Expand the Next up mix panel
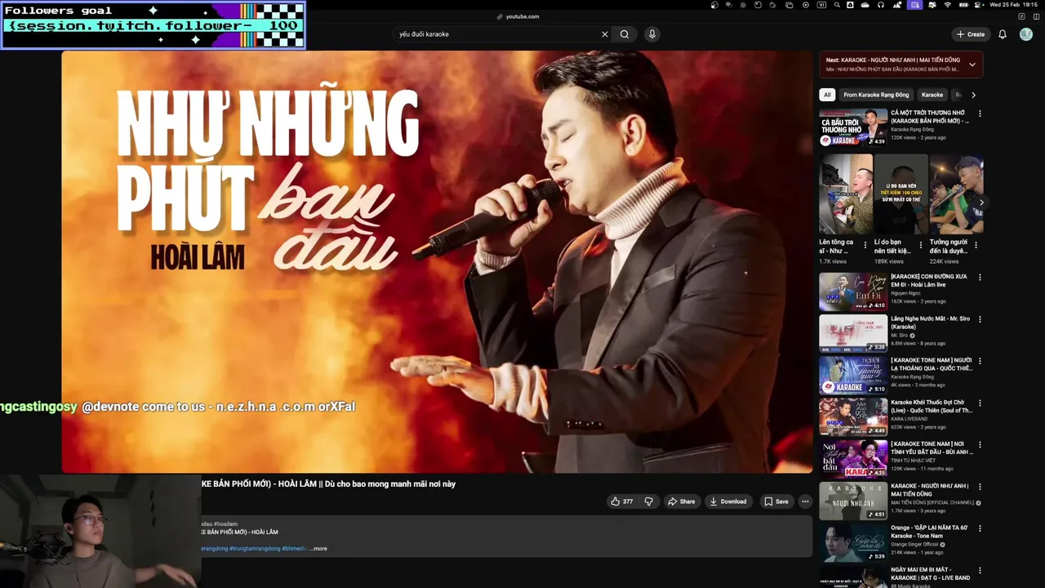 coord(972,65)
